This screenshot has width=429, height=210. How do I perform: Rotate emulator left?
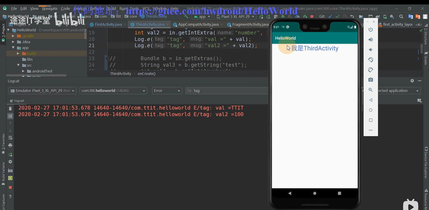pyautogui.click(x=371, y=60)
